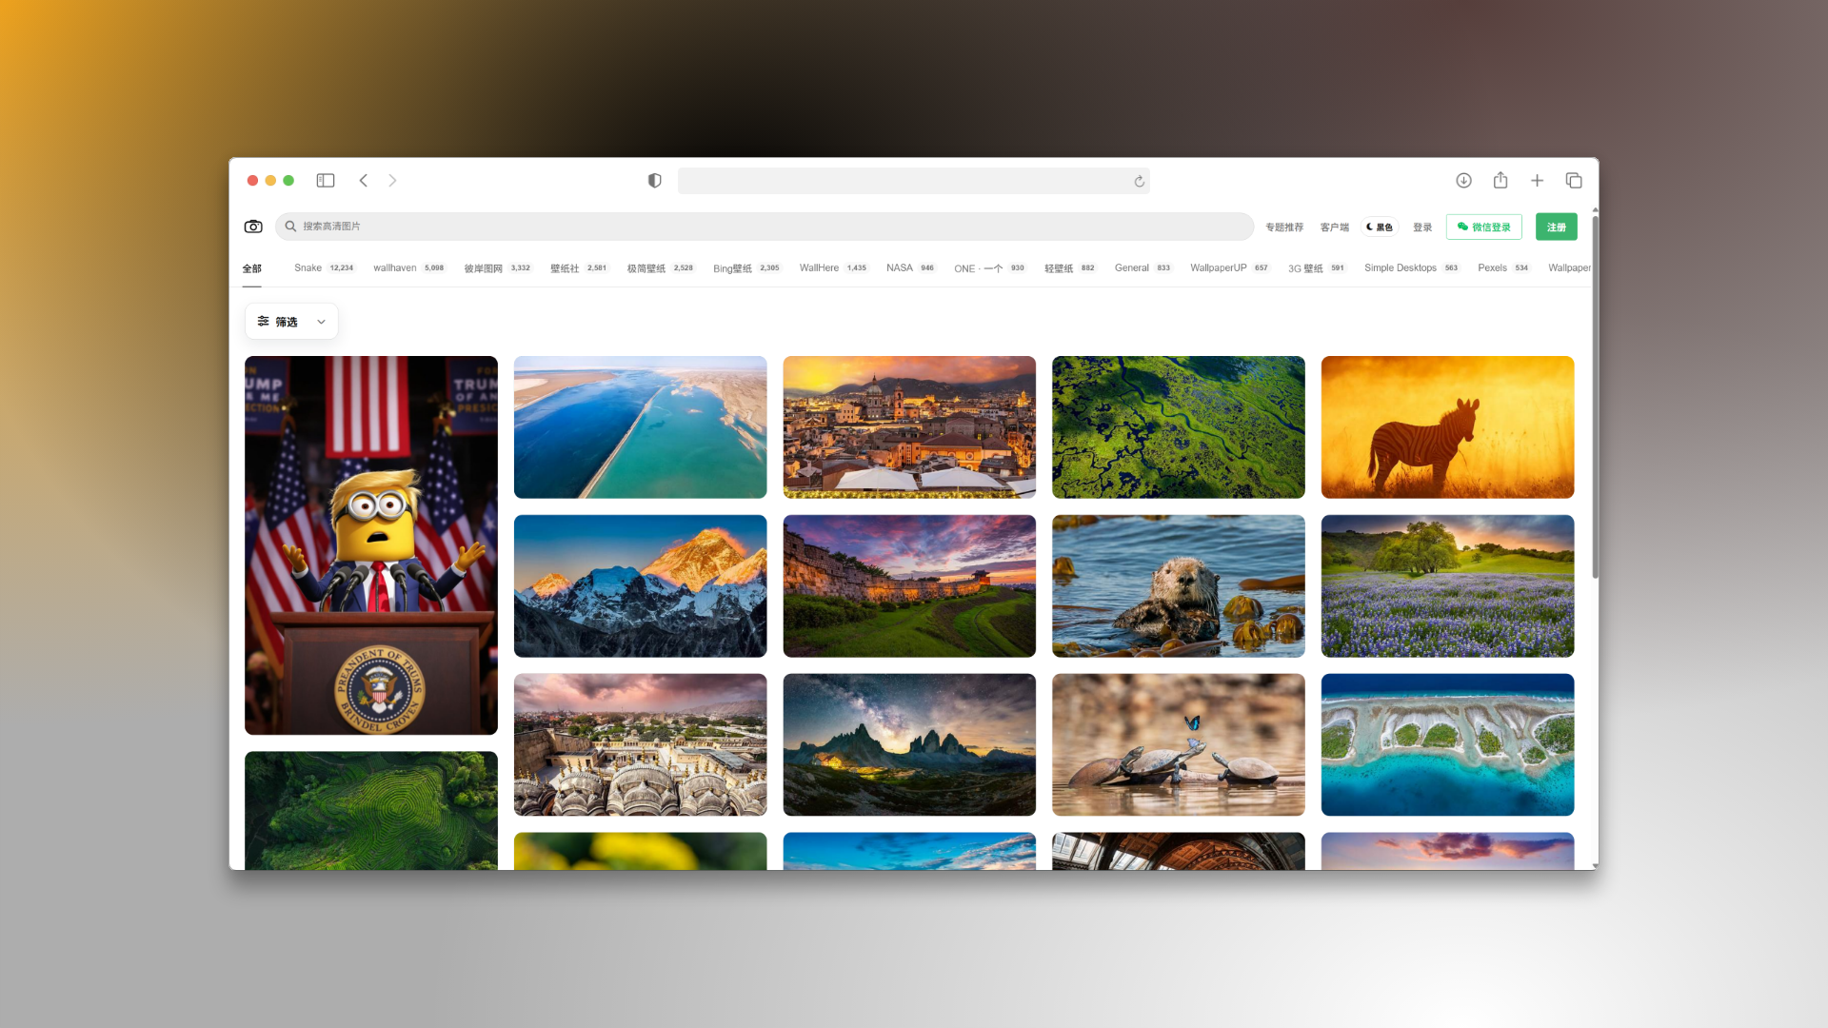Screen dimensions: 1828x1028
Task: Open the turquoise coral atoll wallpaper
Action: pyautogui.click(x=1447, y=745)
